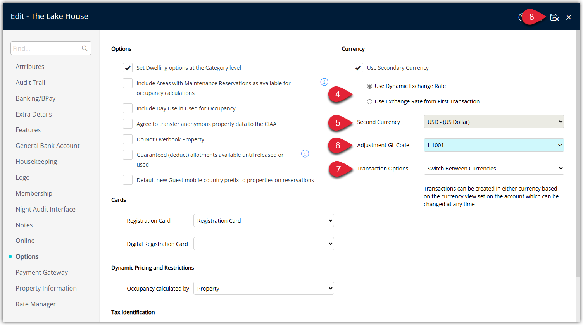Switch to Banking/BPay section
The height and width of the screenshot is (325, 583).
pyautogui.click(x=36, y=98)
